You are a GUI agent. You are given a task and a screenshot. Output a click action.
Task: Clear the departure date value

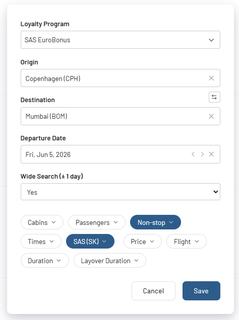tap(211, 154)
